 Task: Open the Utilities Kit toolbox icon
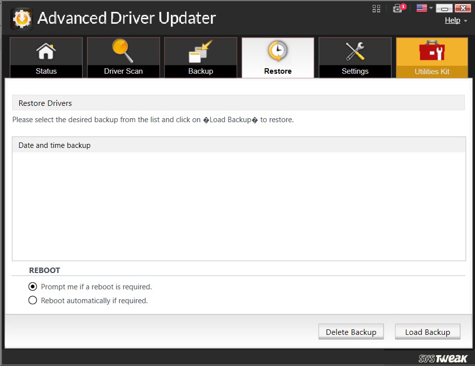(431, 51)
